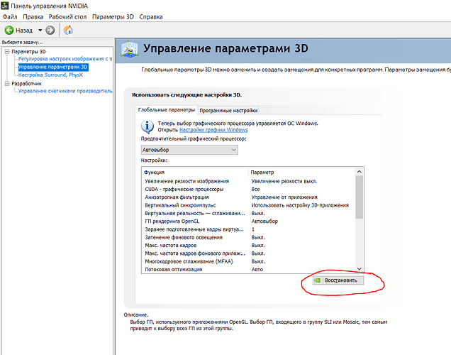Screen dimensions: 451x355
Task: Click value Увеличение резкости выкл.
Action: [x=284, y=181]
